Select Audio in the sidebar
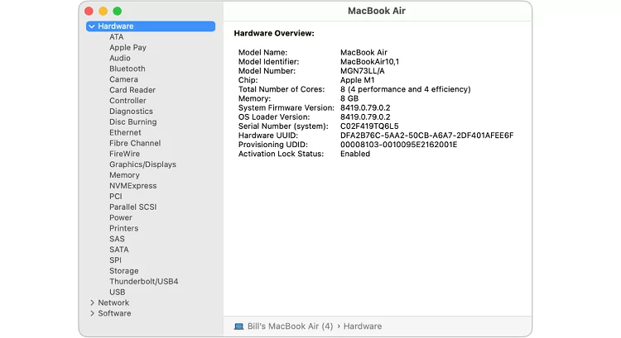Image resolution: width=621 pixels, height=338 pixels. (120, 58)
